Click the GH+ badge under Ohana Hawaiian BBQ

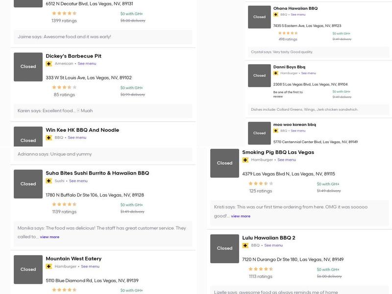pyautogui.click(x=276, y=15)
